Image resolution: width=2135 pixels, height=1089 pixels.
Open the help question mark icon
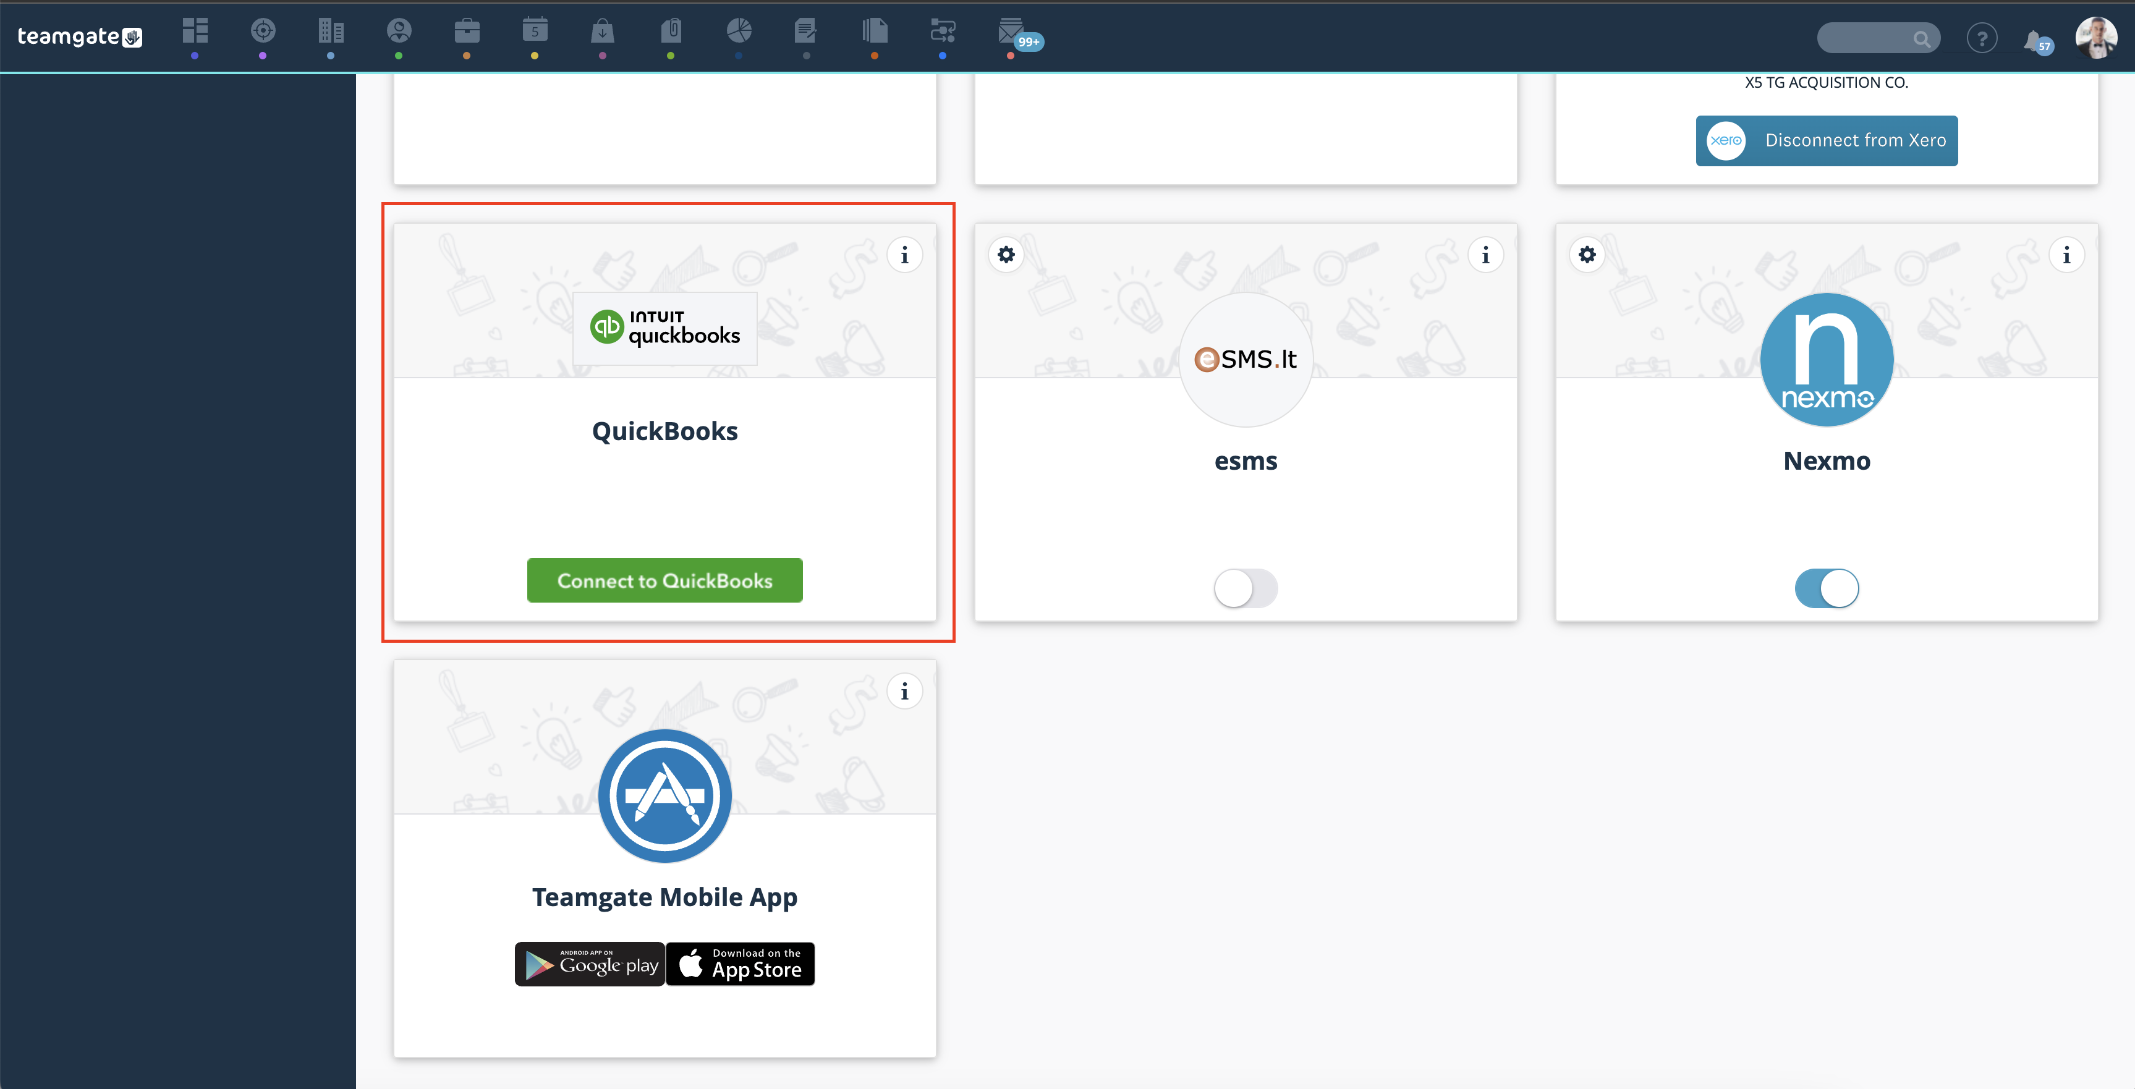1982,38
